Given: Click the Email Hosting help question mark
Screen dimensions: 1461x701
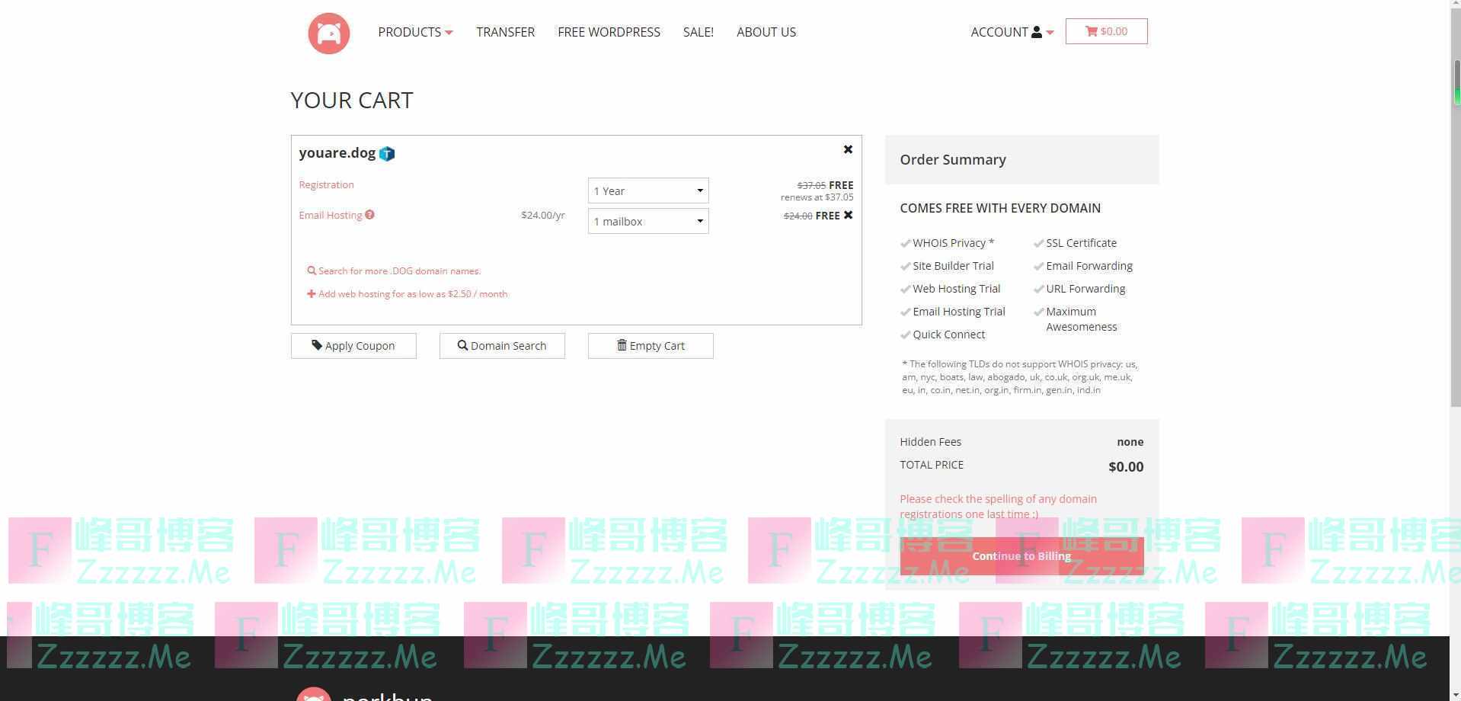Looking at the screenshot, I should [x=369, y=215].
